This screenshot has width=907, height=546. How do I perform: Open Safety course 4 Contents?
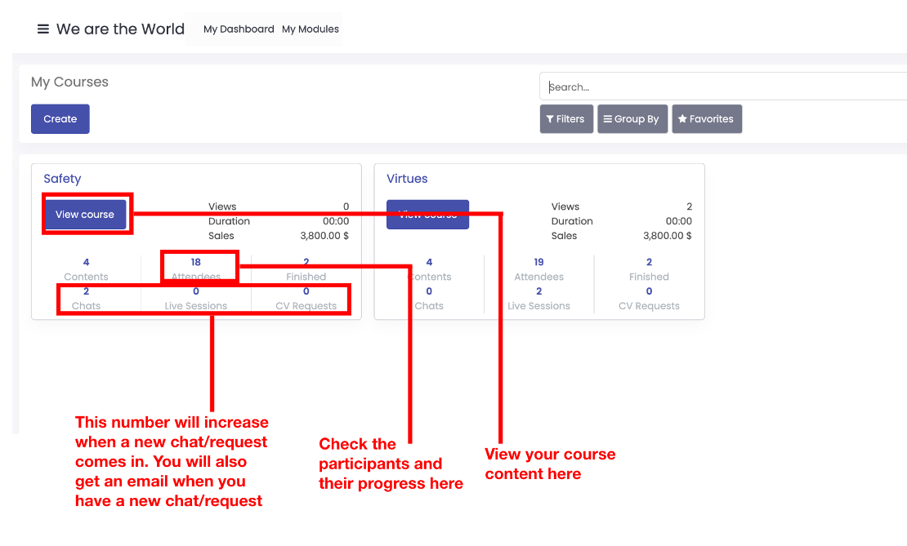click(x=86, y=269)
